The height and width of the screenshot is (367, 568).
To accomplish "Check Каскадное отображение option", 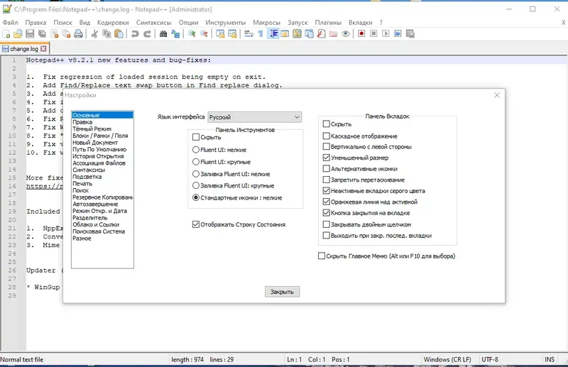I will pyautogui.click(x=327, y=136).
